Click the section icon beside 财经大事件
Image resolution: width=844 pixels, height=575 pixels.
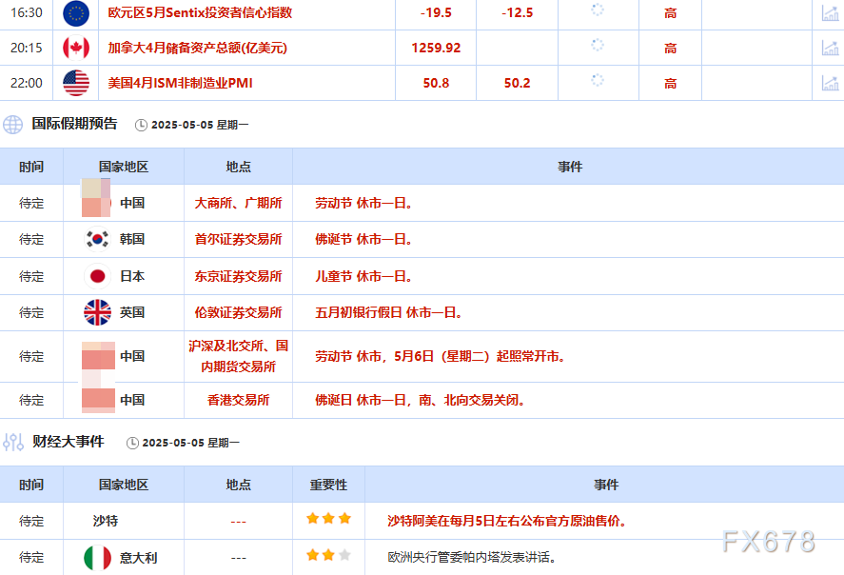pos(11,442)
